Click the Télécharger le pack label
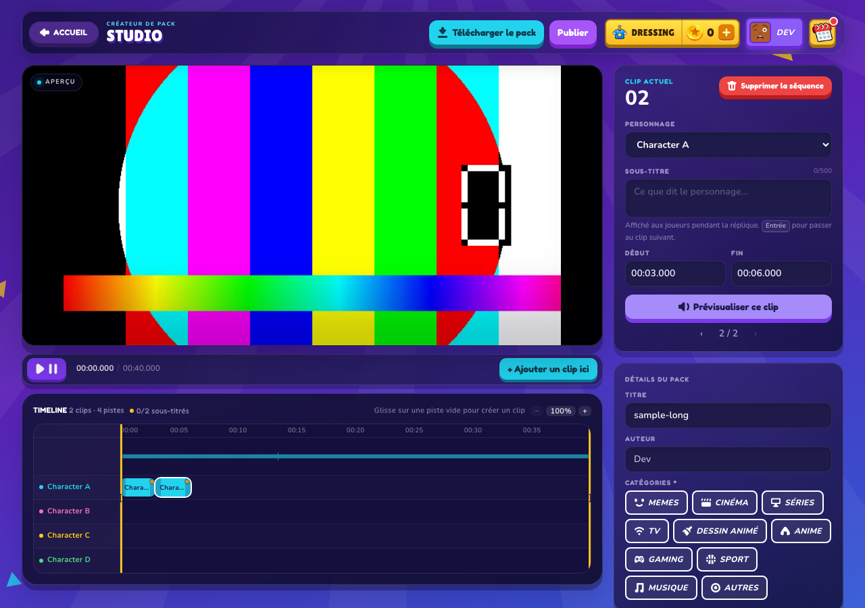The image size is (865, 608). (x=494, y=32)
